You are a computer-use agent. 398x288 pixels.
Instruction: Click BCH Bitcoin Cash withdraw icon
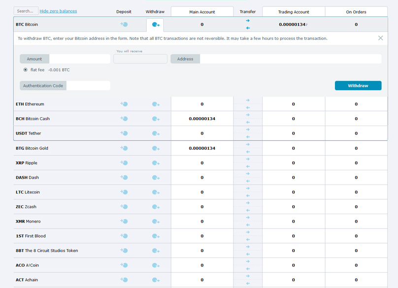[x=156, y=119]
